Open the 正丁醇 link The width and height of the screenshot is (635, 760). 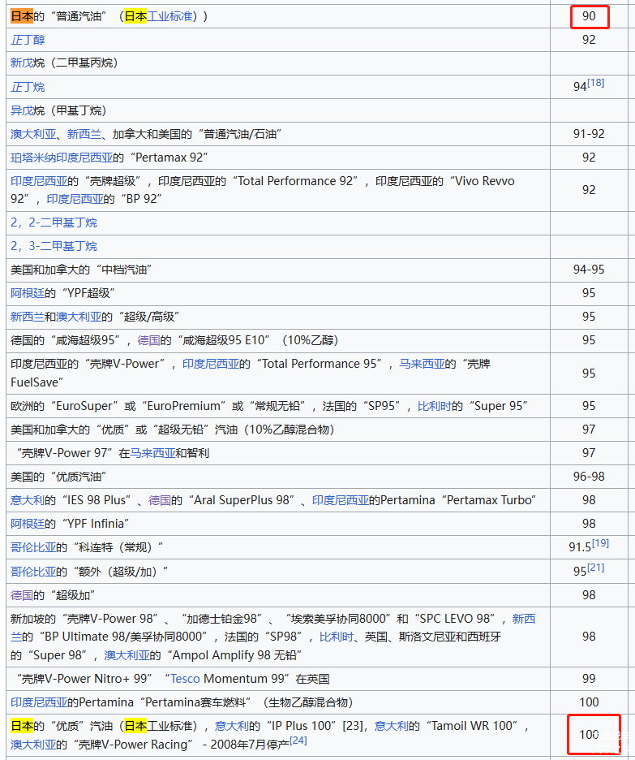pos(28,40)
